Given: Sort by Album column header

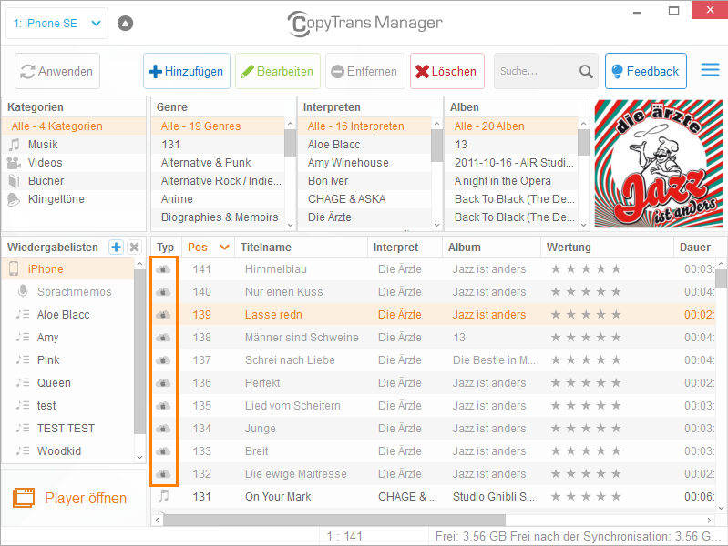Looking at the screenshot, I should pyautogui.click(x=492, y=247).
